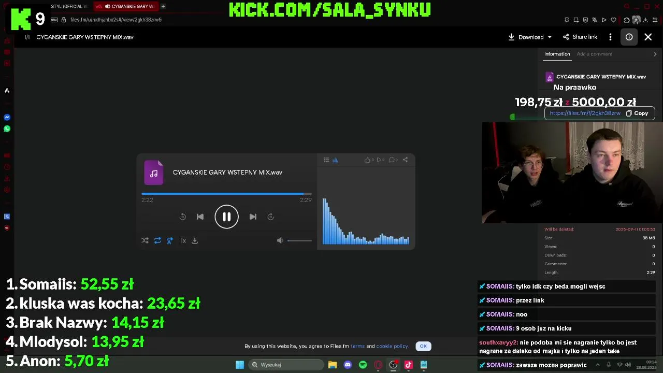Close the file viewer with the X
Screen dimensions: 663x373
tap(648, 37)
